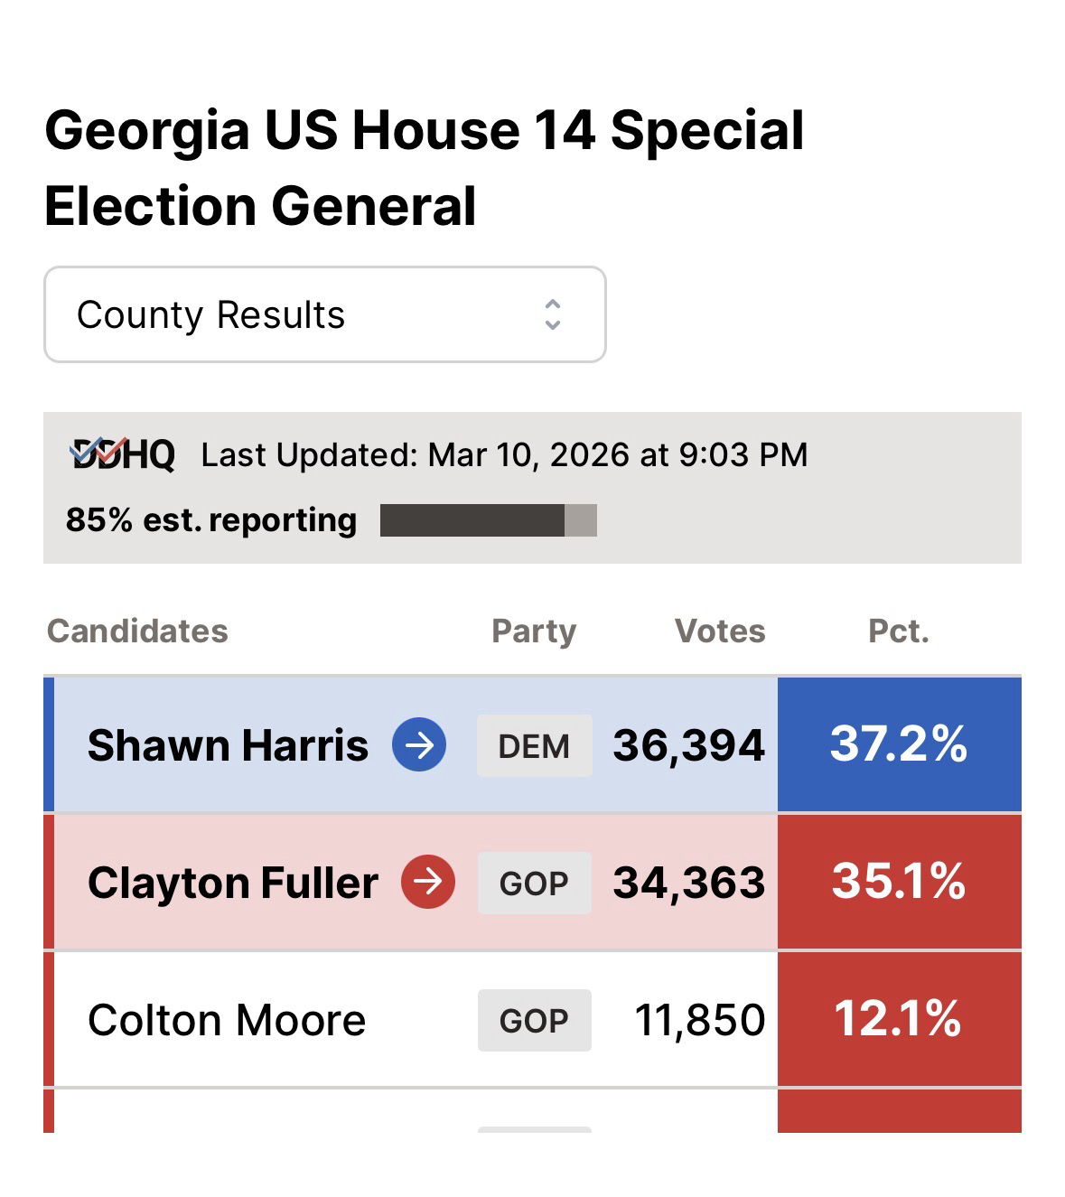
Task: Click the blue arrow beside Shawn Harris
Action: (419, 744)
